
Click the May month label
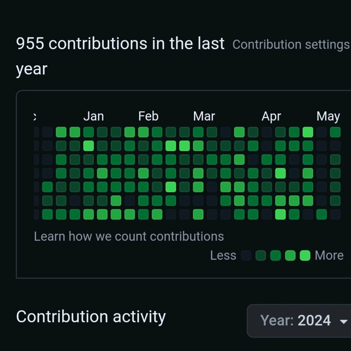point(328,117)
